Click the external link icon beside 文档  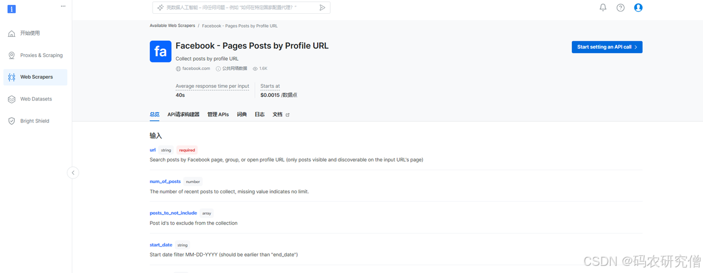pos(287,115)
